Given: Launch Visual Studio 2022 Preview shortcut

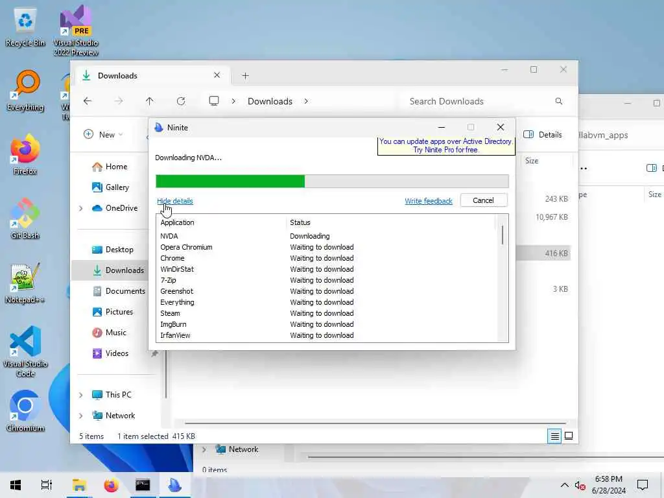Looking at the screenshot, I should pyautogui.click(x=76, y=30).
